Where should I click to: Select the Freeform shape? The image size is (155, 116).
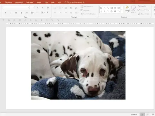118,11
